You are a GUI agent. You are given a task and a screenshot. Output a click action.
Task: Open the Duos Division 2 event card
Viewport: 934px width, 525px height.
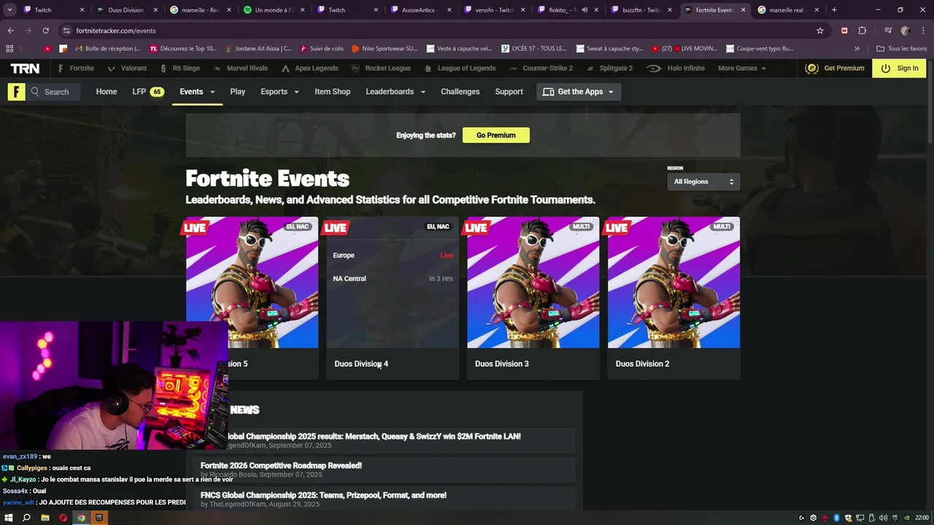tap(674, 298)
